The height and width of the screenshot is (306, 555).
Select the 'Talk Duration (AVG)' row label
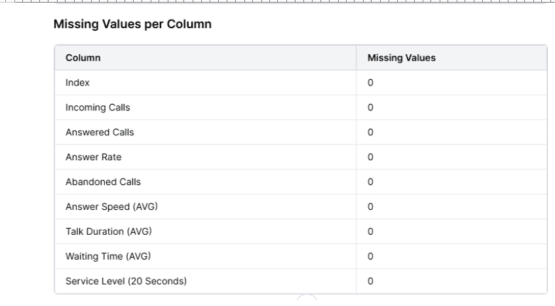tap(103, 231)
